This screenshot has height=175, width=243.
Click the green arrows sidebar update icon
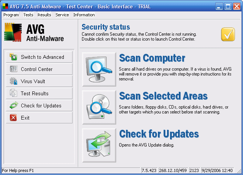(14, 106)
